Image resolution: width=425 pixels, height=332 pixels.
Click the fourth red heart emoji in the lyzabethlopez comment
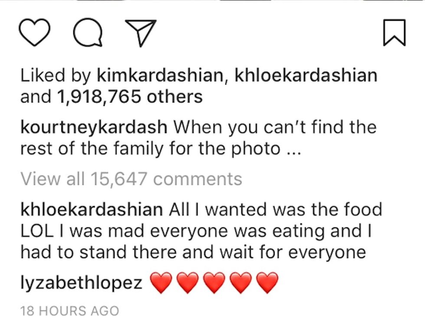(x=240, y=283)
